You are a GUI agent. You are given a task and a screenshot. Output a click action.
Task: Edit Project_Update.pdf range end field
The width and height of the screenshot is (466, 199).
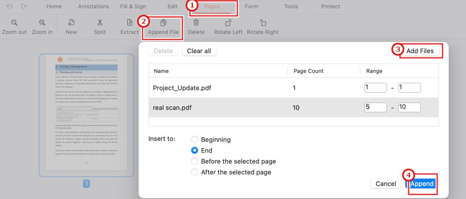pyautogui.click(x=409, y=88)
